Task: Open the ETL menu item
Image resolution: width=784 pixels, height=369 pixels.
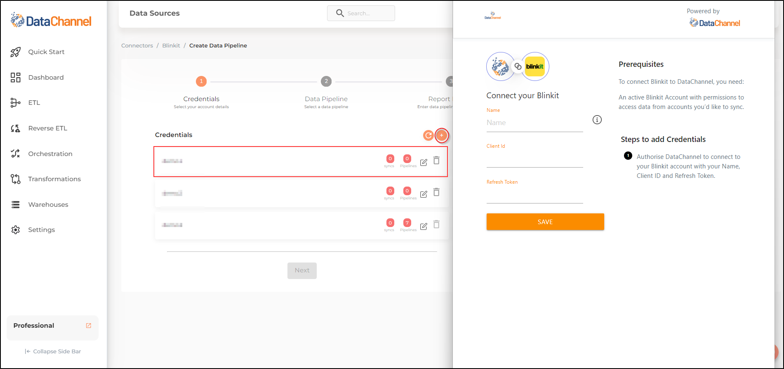Action: 34,103
